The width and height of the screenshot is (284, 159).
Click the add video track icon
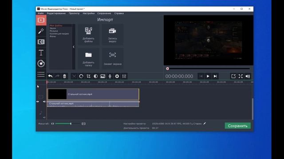pos(41,97)
